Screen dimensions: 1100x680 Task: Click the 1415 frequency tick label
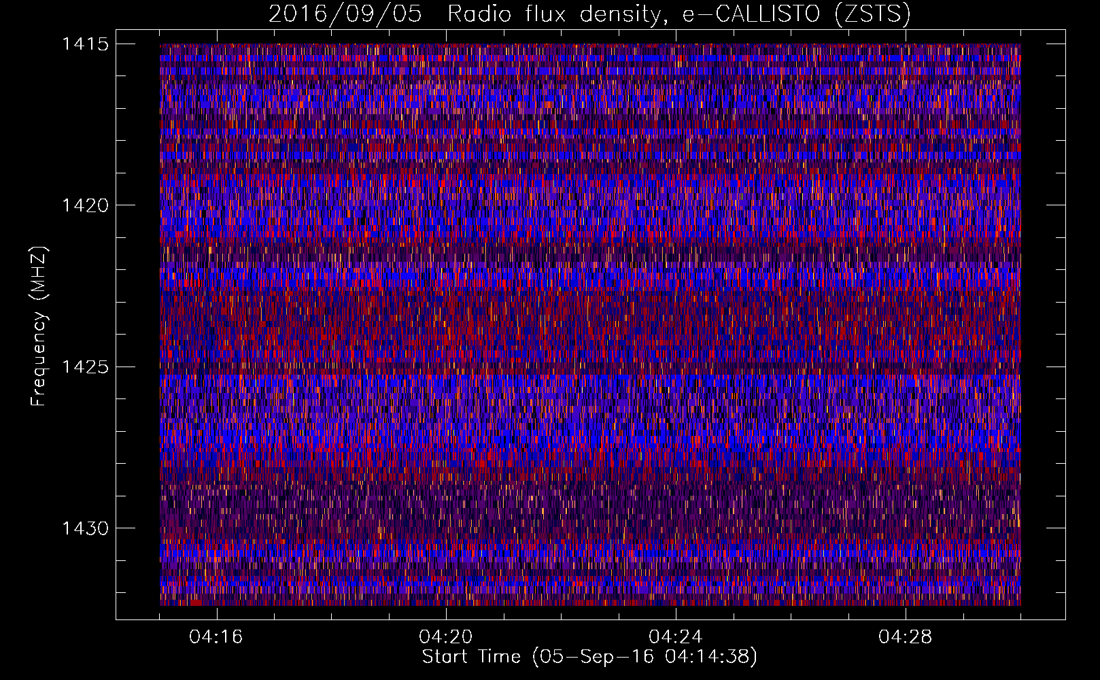[x=85, y=44]
